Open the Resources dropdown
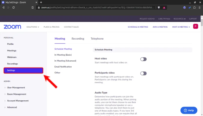 [x=180, y=19]
